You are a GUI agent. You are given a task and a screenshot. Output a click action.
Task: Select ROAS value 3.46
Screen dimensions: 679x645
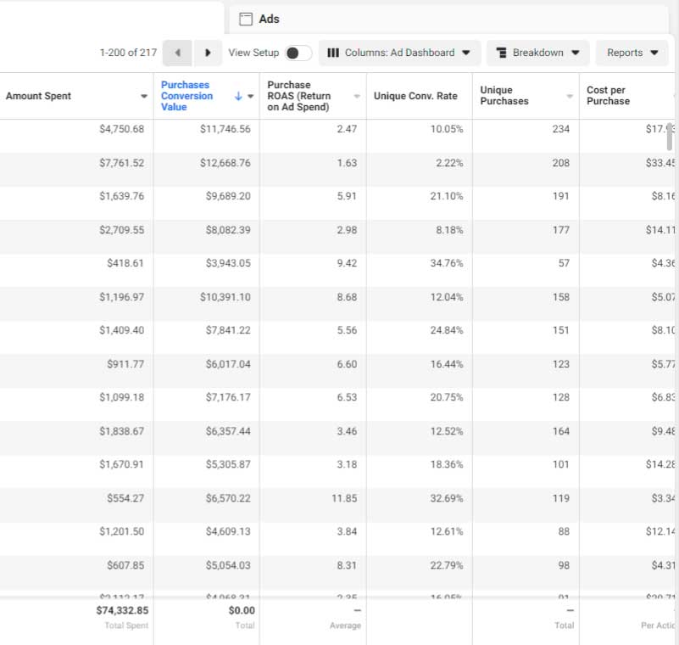point(347,431)
